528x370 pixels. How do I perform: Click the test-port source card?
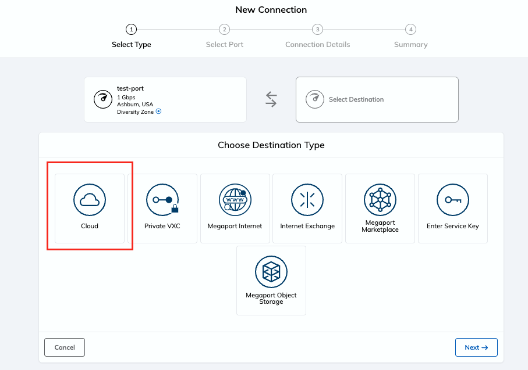coord(165,99)
